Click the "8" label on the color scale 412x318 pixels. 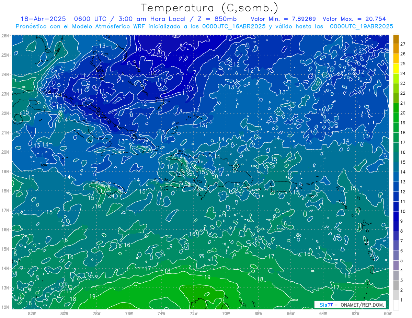pyautogui.click(x=402, y=231)
